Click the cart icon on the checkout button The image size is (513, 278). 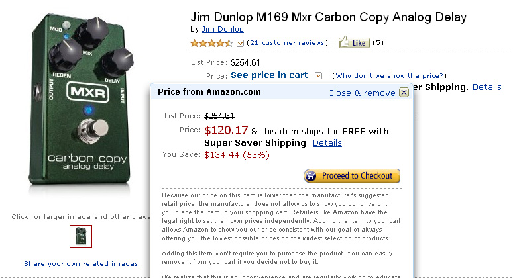312,176
